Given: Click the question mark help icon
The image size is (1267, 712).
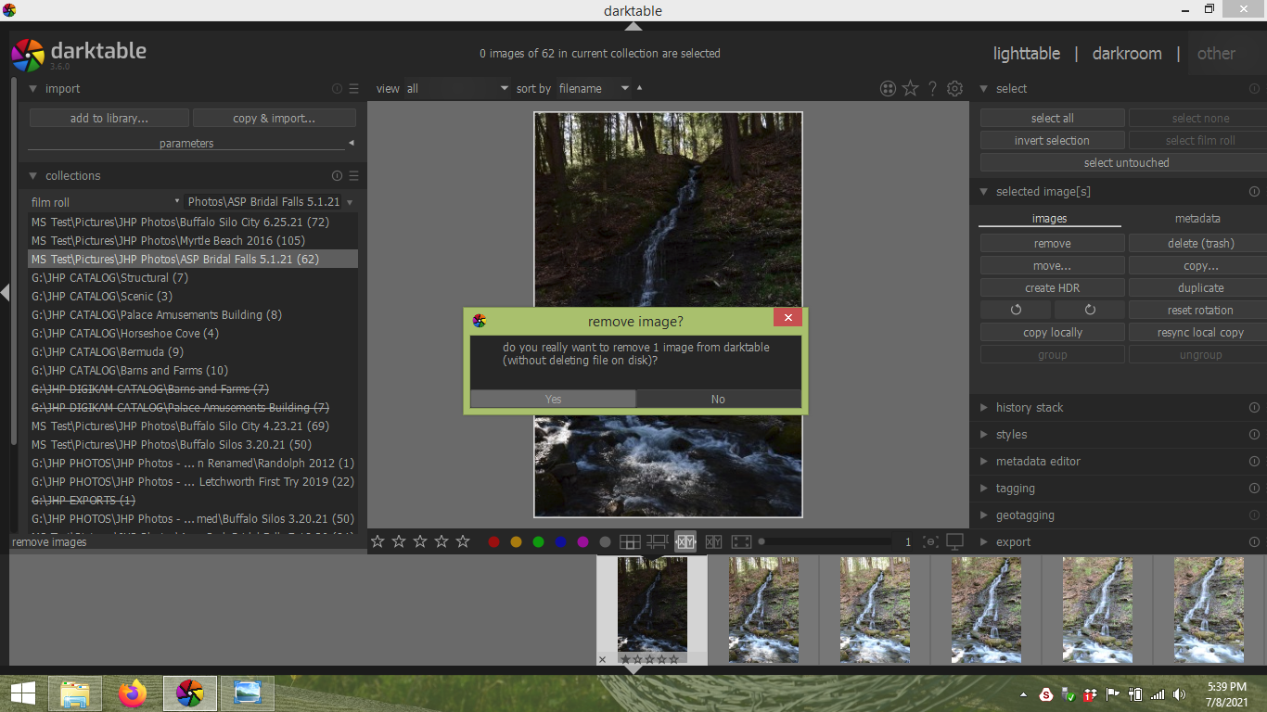Looking at the screenshot, I should point(932,88).
